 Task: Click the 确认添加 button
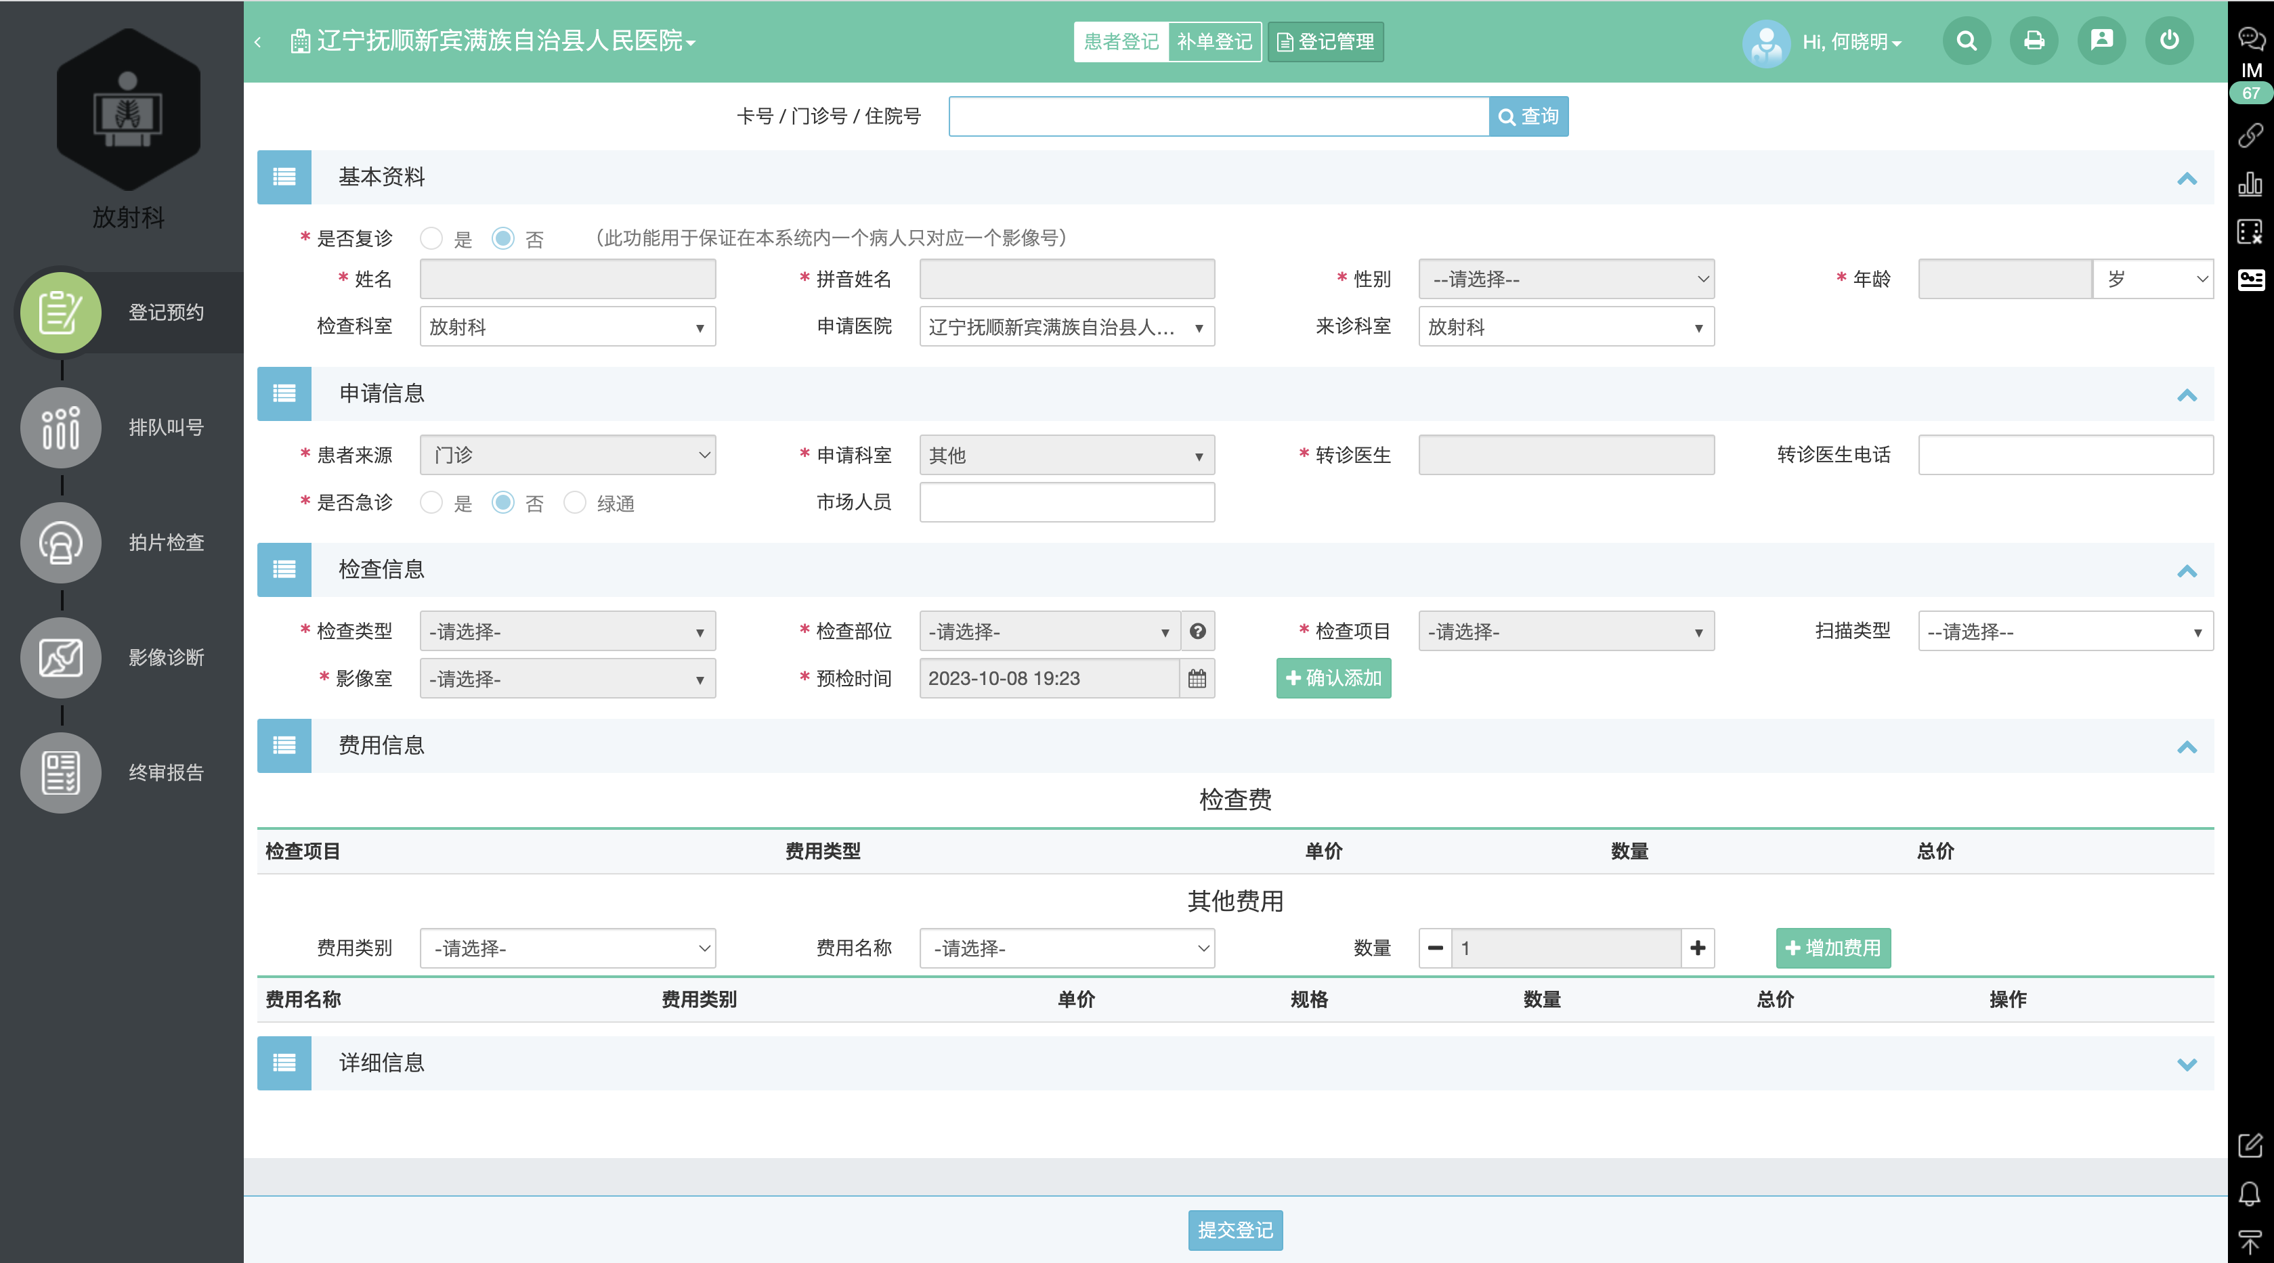[x=1333, y=678]
